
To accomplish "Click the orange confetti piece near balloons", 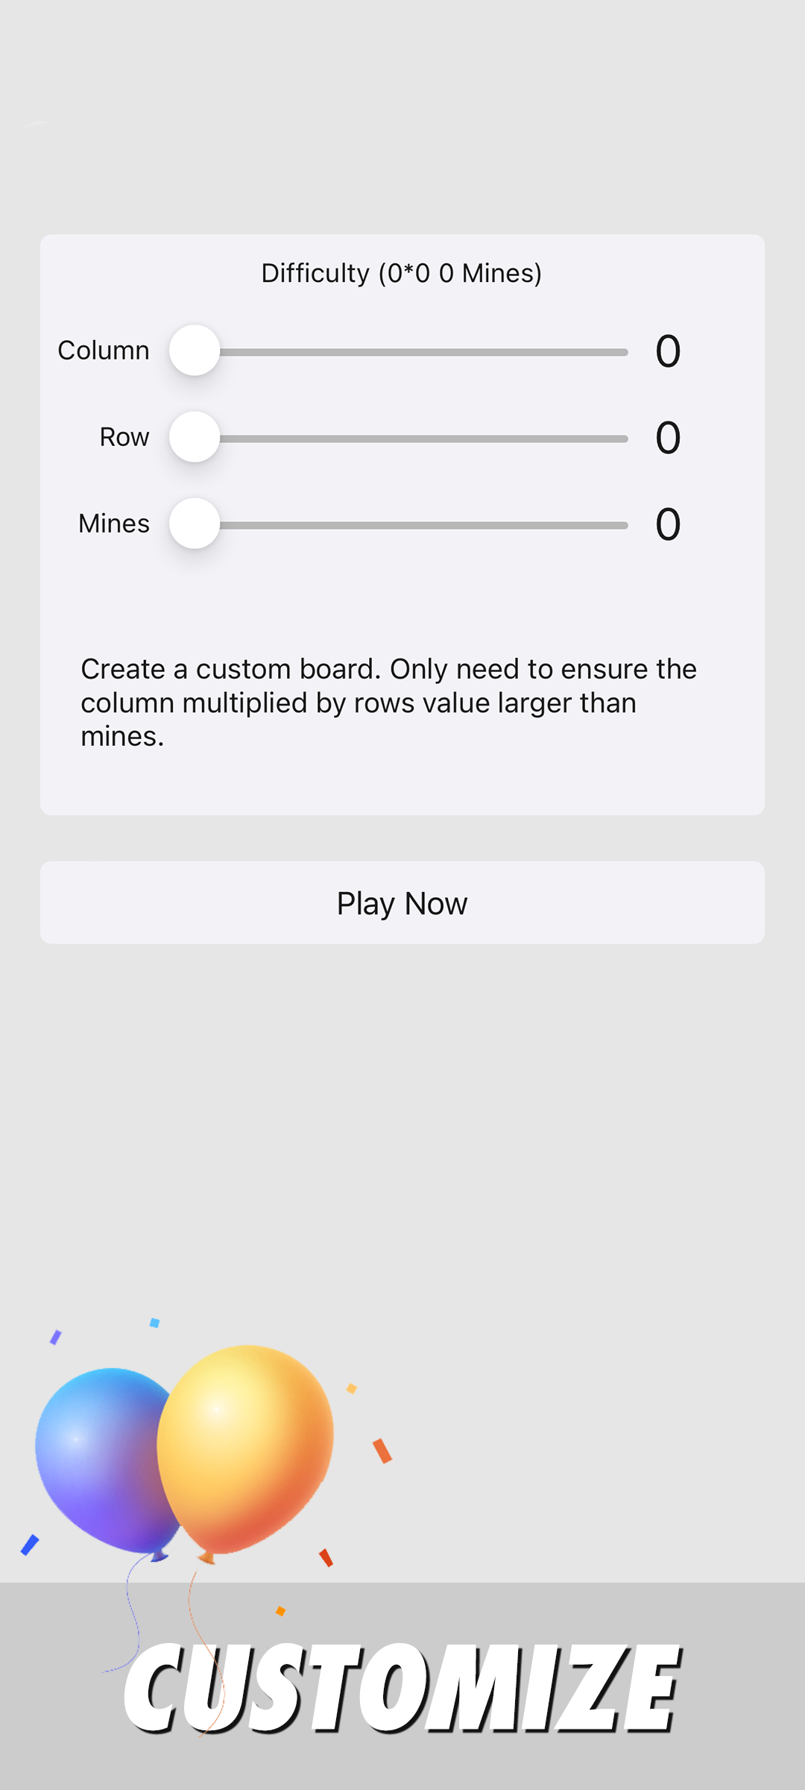I will click(382, 1451).
